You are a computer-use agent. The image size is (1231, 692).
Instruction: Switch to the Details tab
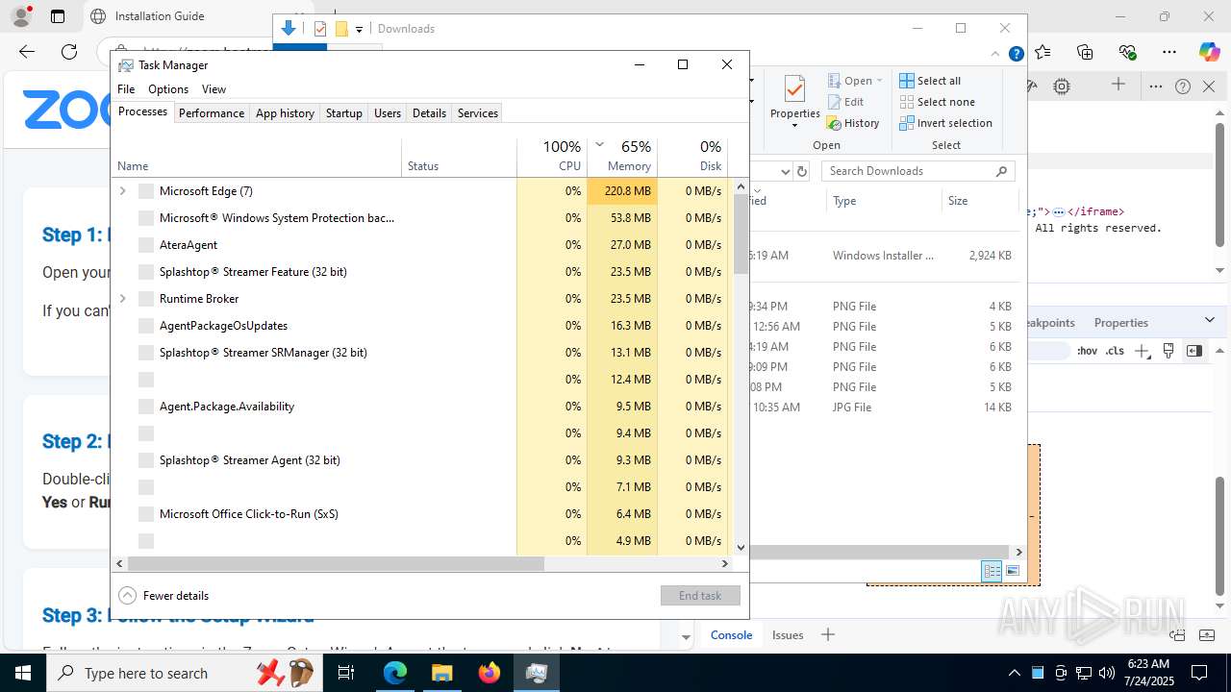click(x=429, y=113)
